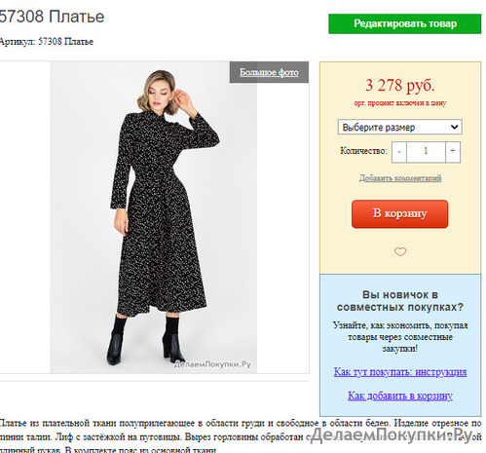Click the dress description paragraph
Image resolution: width=486 pixels, height=453 pixels.
coord(241,436)
